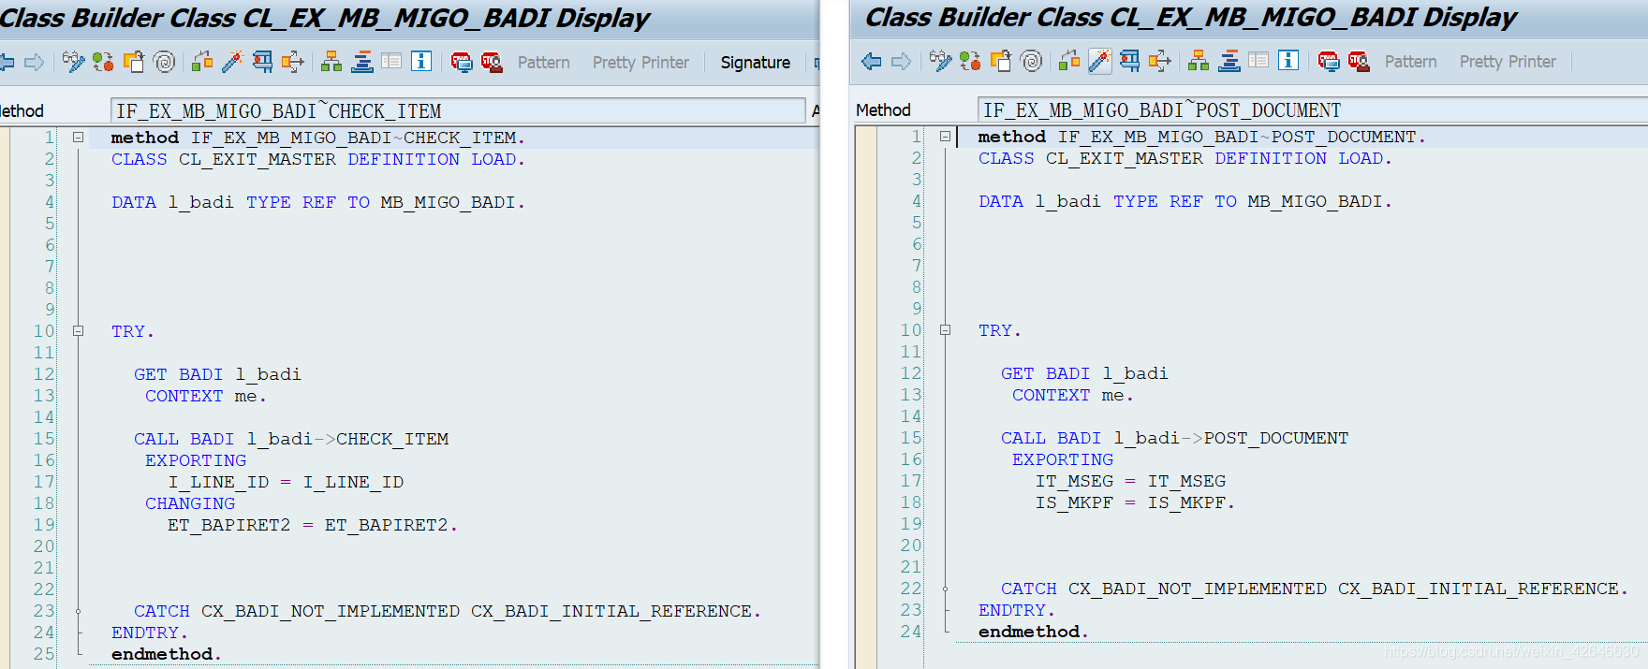Toggle Display/Change mode in left window
Viewport: 1648px width, 669px height.
point(73,63)
